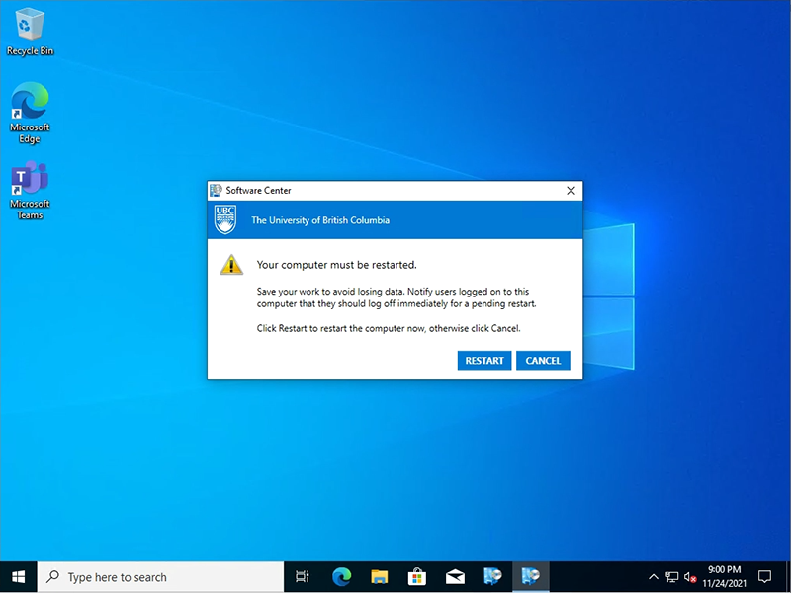Launch Edge from the taskbar

coord(341,577)
